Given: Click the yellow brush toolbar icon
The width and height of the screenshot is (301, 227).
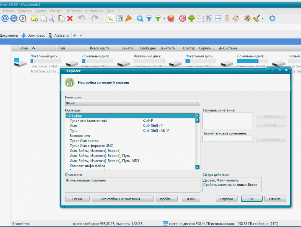Looking at the screenshot, I should pos(257,18).
